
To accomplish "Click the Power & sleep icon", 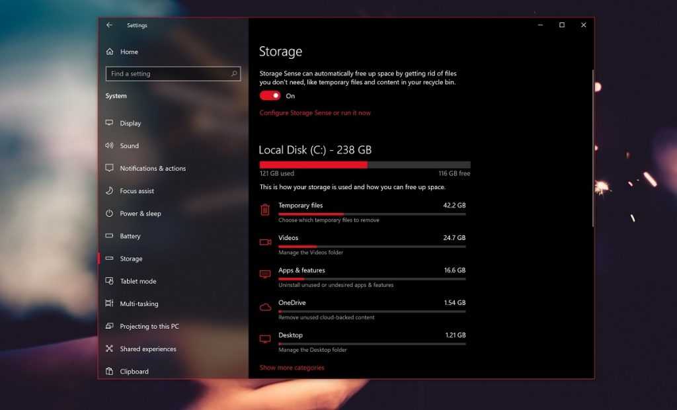I will coord(110,214).
